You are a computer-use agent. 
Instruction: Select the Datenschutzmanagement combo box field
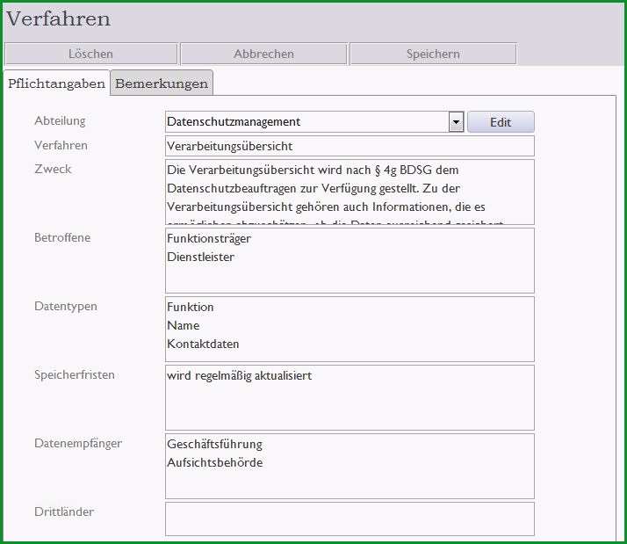tap(314, 121)
